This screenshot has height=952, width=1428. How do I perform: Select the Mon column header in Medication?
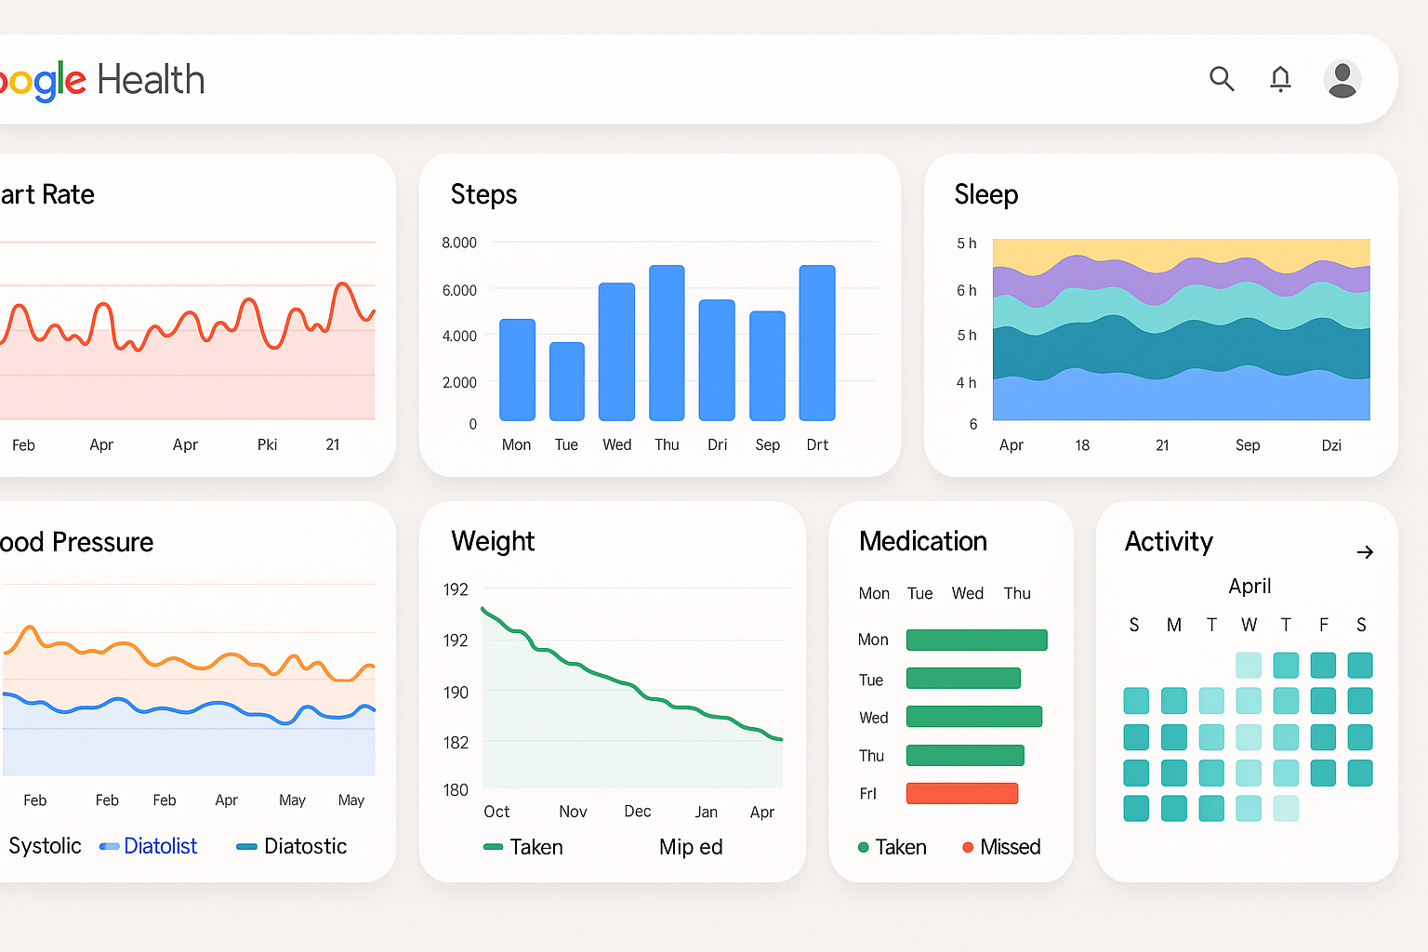(874, 593)
